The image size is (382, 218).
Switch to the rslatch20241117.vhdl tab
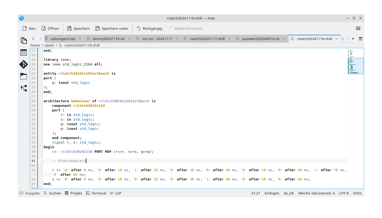207,39
